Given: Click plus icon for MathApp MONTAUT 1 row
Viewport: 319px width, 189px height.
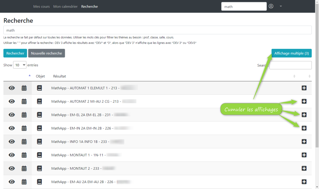Looking at the screenshot, I should click(304, 155).
